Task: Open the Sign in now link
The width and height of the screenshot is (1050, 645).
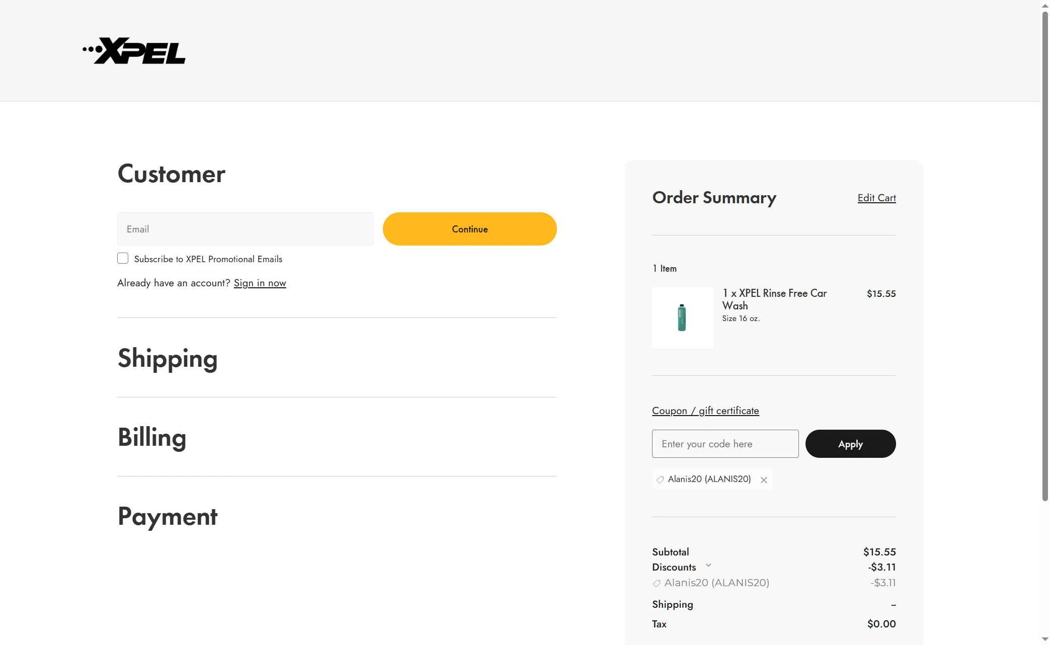Action: tap(260, 283)
